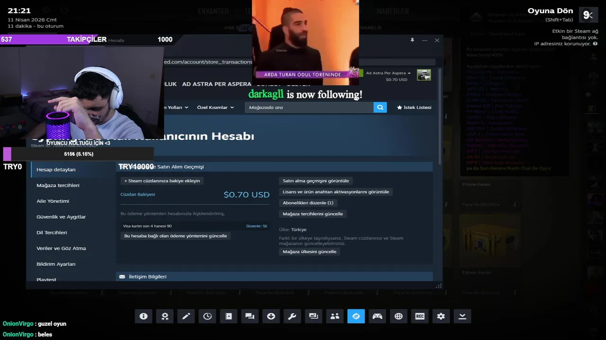Open the downloads arrow icon
The height and width of the screenshot is (340, 606).
(x=271, y=316)
